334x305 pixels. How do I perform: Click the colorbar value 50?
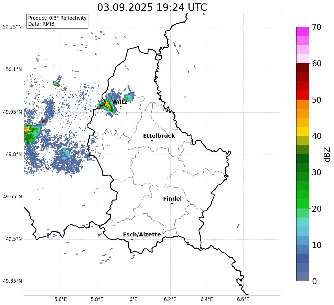click(316, 100)
